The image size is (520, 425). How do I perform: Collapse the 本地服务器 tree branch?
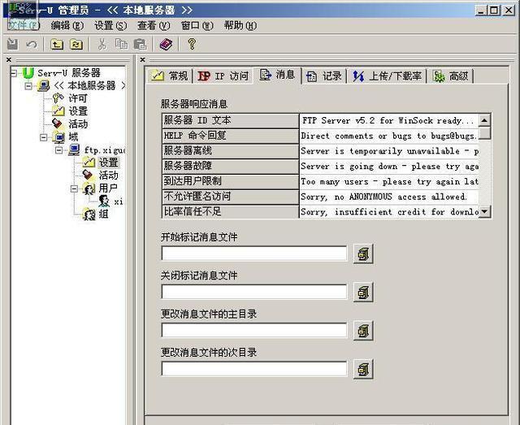29,85
